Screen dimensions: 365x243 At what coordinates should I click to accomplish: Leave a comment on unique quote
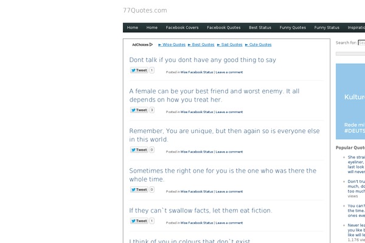(229, 152)
